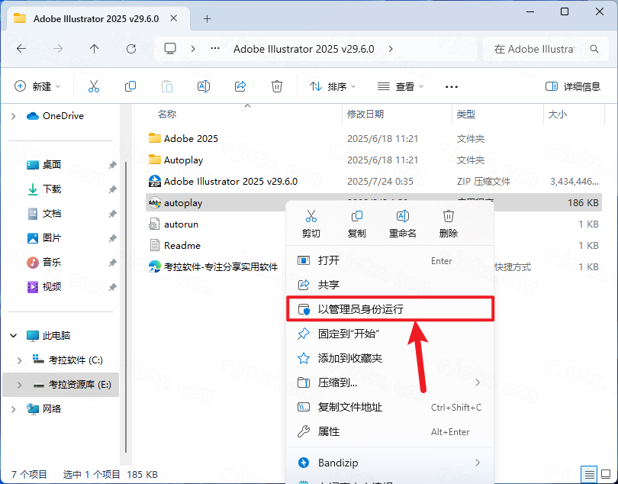
Task: Click the Copy icon in toolbar
Action: pos(130,86)
